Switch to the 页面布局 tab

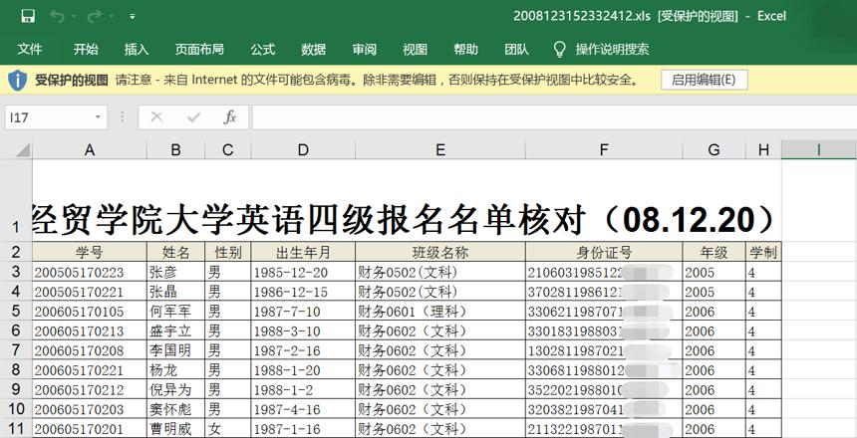tap(199, 49)
